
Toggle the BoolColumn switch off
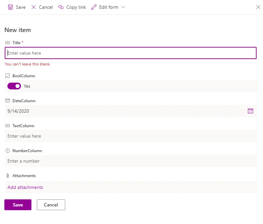pos(14,86)
